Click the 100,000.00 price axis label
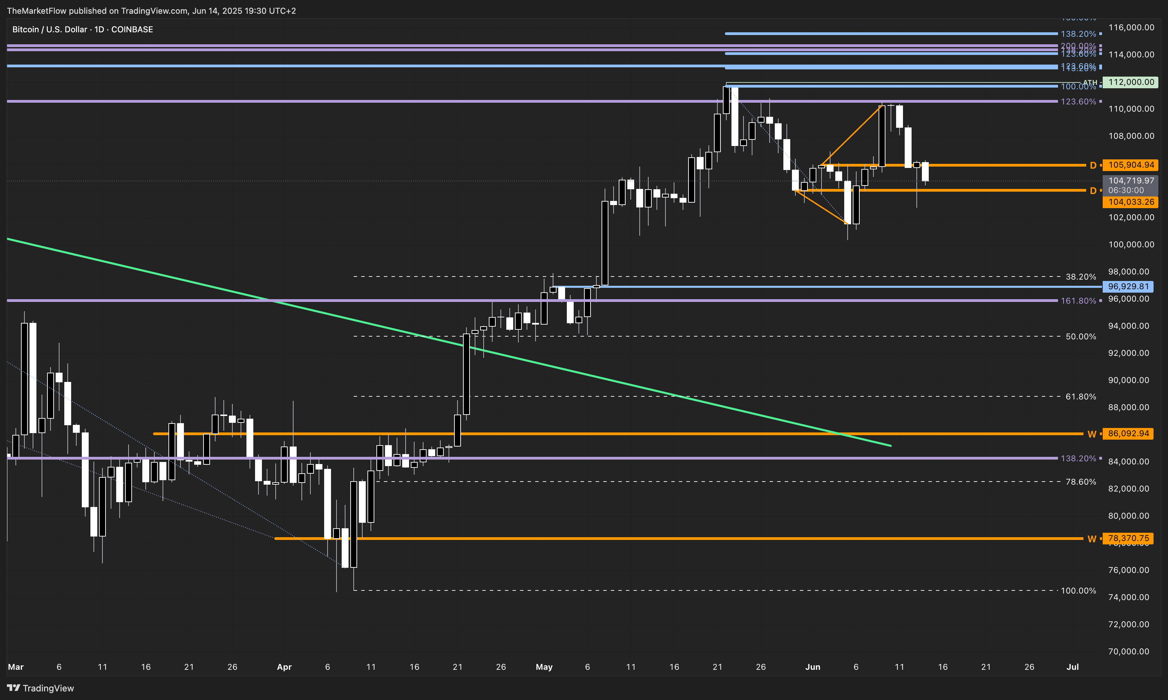The image size is (1168, 700). (1131, 244)
